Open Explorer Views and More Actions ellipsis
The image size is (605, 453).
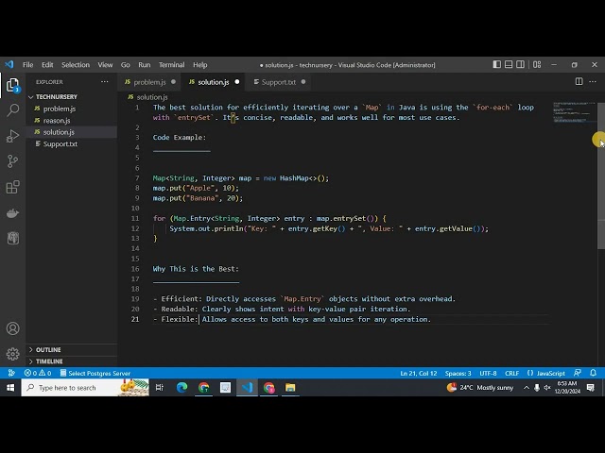(105, 82)
